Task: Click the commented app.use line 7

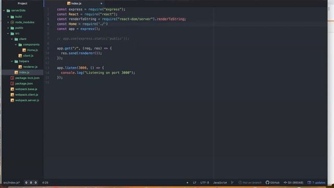Action: coord(93,39)
